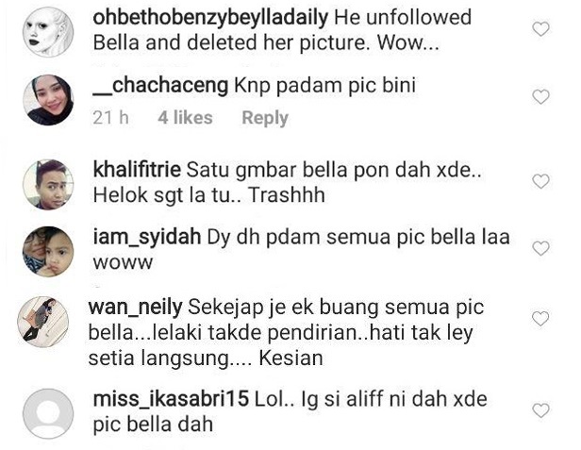Open iam_syidah username link
This screenshot has height=450, width=581.
tap(147, 238)
